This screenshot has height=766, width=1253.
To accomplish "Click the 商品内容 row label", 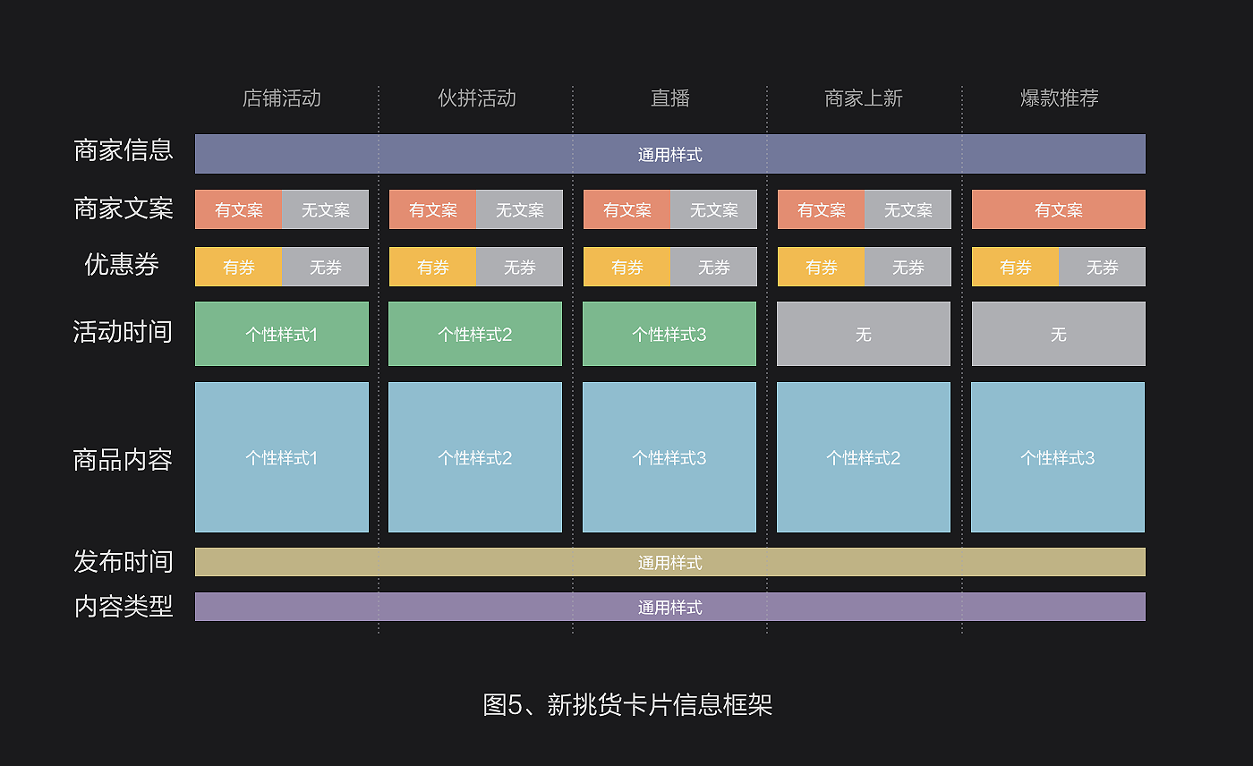I will pyautogui.click(x=123, y=460).
